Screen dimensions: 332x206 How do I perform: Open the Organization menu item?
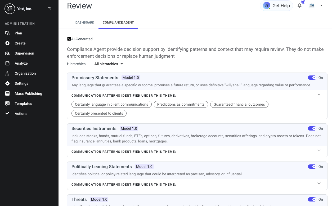coord(25,73)
